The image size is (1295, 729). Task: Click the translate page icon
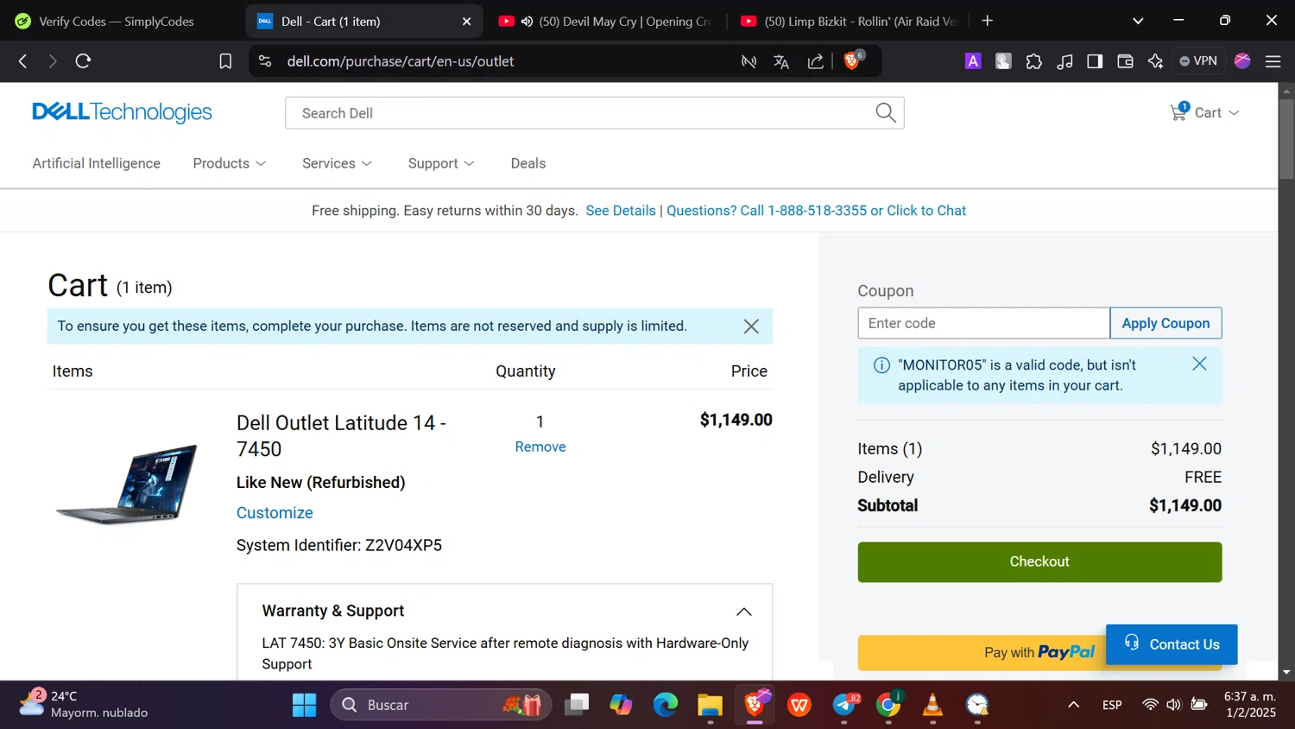pyautogui.click(x=781, y=61)
